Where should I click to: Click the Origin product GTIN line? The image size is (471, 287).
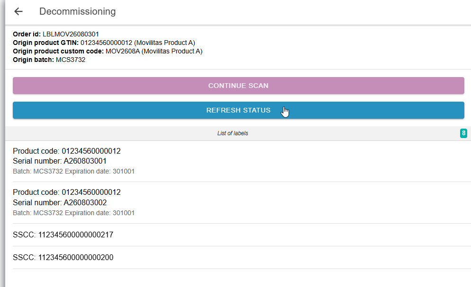point(104,43)
